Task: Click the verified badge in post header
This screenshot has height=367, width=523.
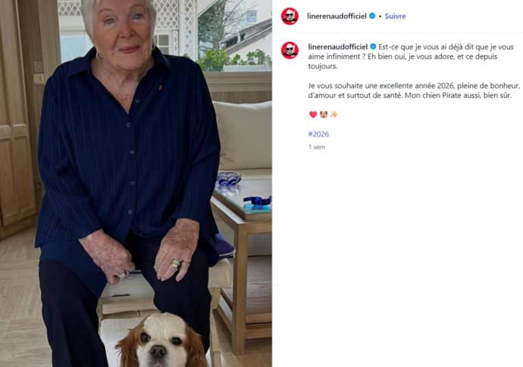Action: click(x=372, y=16)
